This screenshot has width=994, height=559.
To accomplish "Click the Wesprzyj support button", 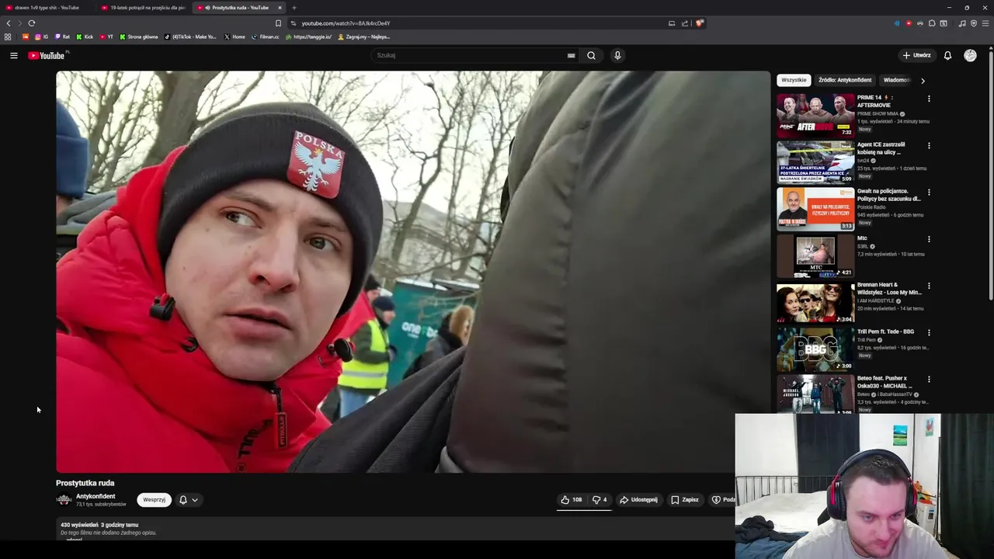I will (x=154, y=500).
